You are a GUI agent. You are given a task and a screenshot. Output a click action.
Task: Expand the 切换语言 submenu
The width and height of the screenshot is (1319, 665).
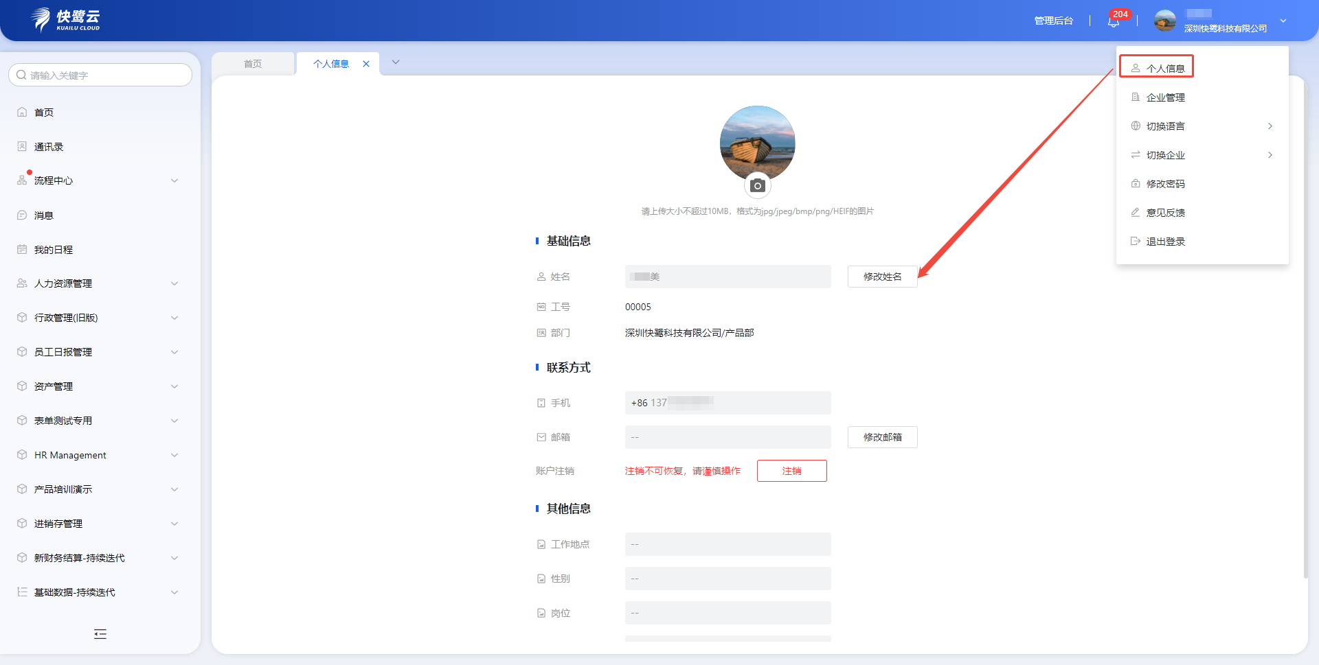pyautogui.click(x=1202, y=126)
